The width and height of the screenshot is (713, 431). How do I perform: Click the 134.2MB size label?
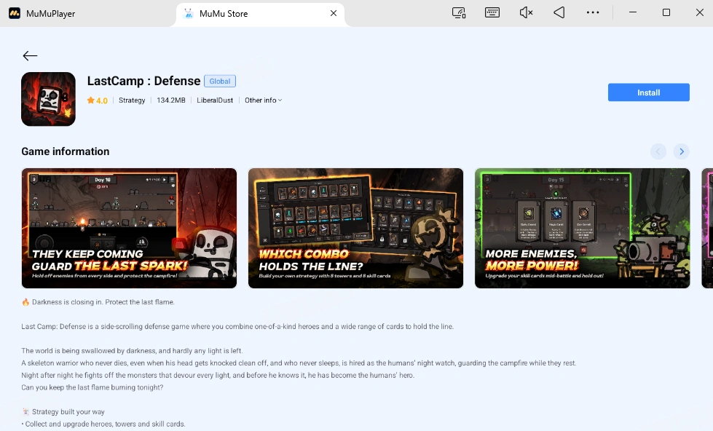click(x=171, y=100)
